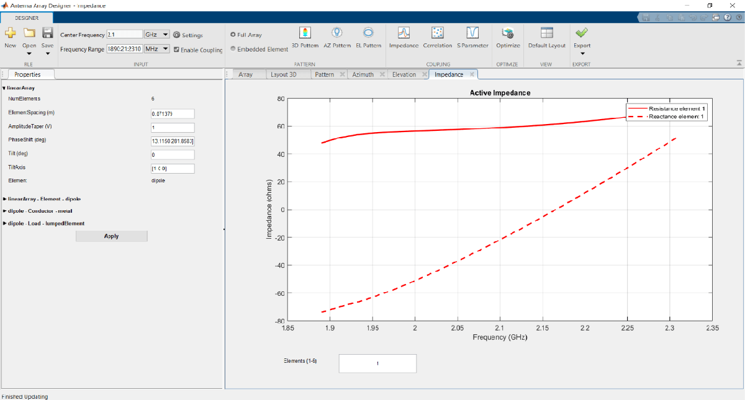
Task: Click the Impedance plot icon
Action: [403, 33]
